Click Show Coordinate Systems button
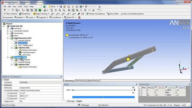Image resolution: width=192 pixels, height=108 pixels. point(132,14)
